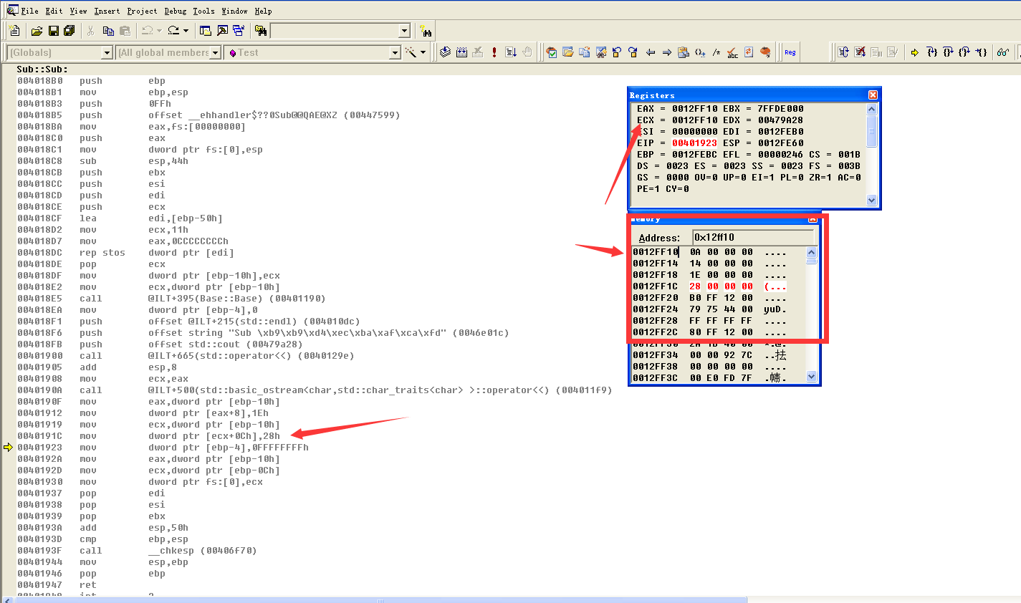Click the Registers window scroll up arrow

point(872,109)
